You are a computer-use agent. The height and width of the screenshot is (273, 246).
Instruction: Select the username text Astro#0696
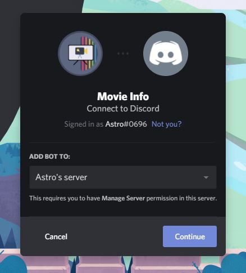(126, 124)
